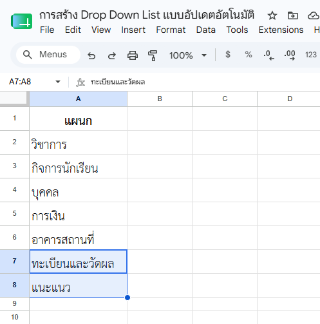Viewport: 320px width, 324px height.
Task: Star this spreadsheet document
Action: (272, 15)
